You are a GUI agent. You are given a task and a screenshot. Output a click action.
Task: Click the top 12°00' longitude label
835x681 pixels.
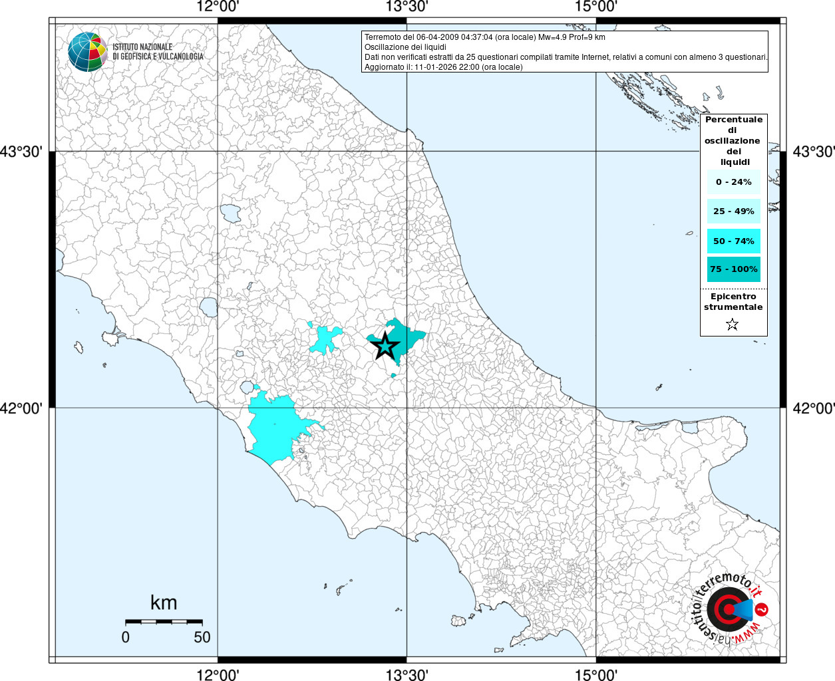click(x=218, y=7)
